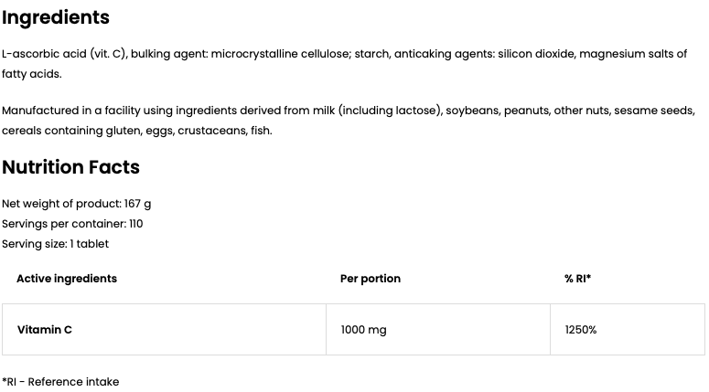The image size is (709, 392).
Task: Click the RI reference intake footnote
Action: [x=60, y=382]
